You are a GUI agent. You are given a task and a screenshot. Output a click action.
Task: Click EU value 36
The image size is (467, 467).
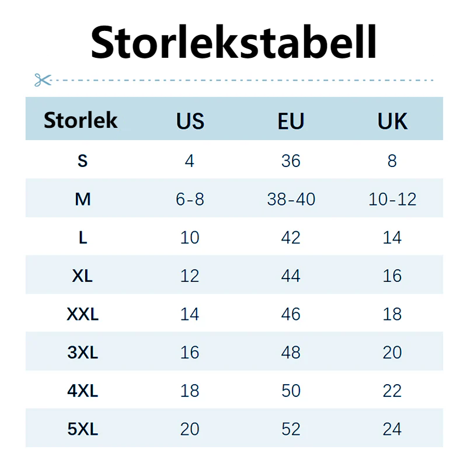(291, 161)
